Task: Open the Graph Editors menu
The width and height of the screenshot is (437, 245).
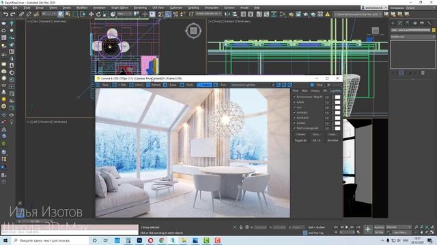Action: 120,7
